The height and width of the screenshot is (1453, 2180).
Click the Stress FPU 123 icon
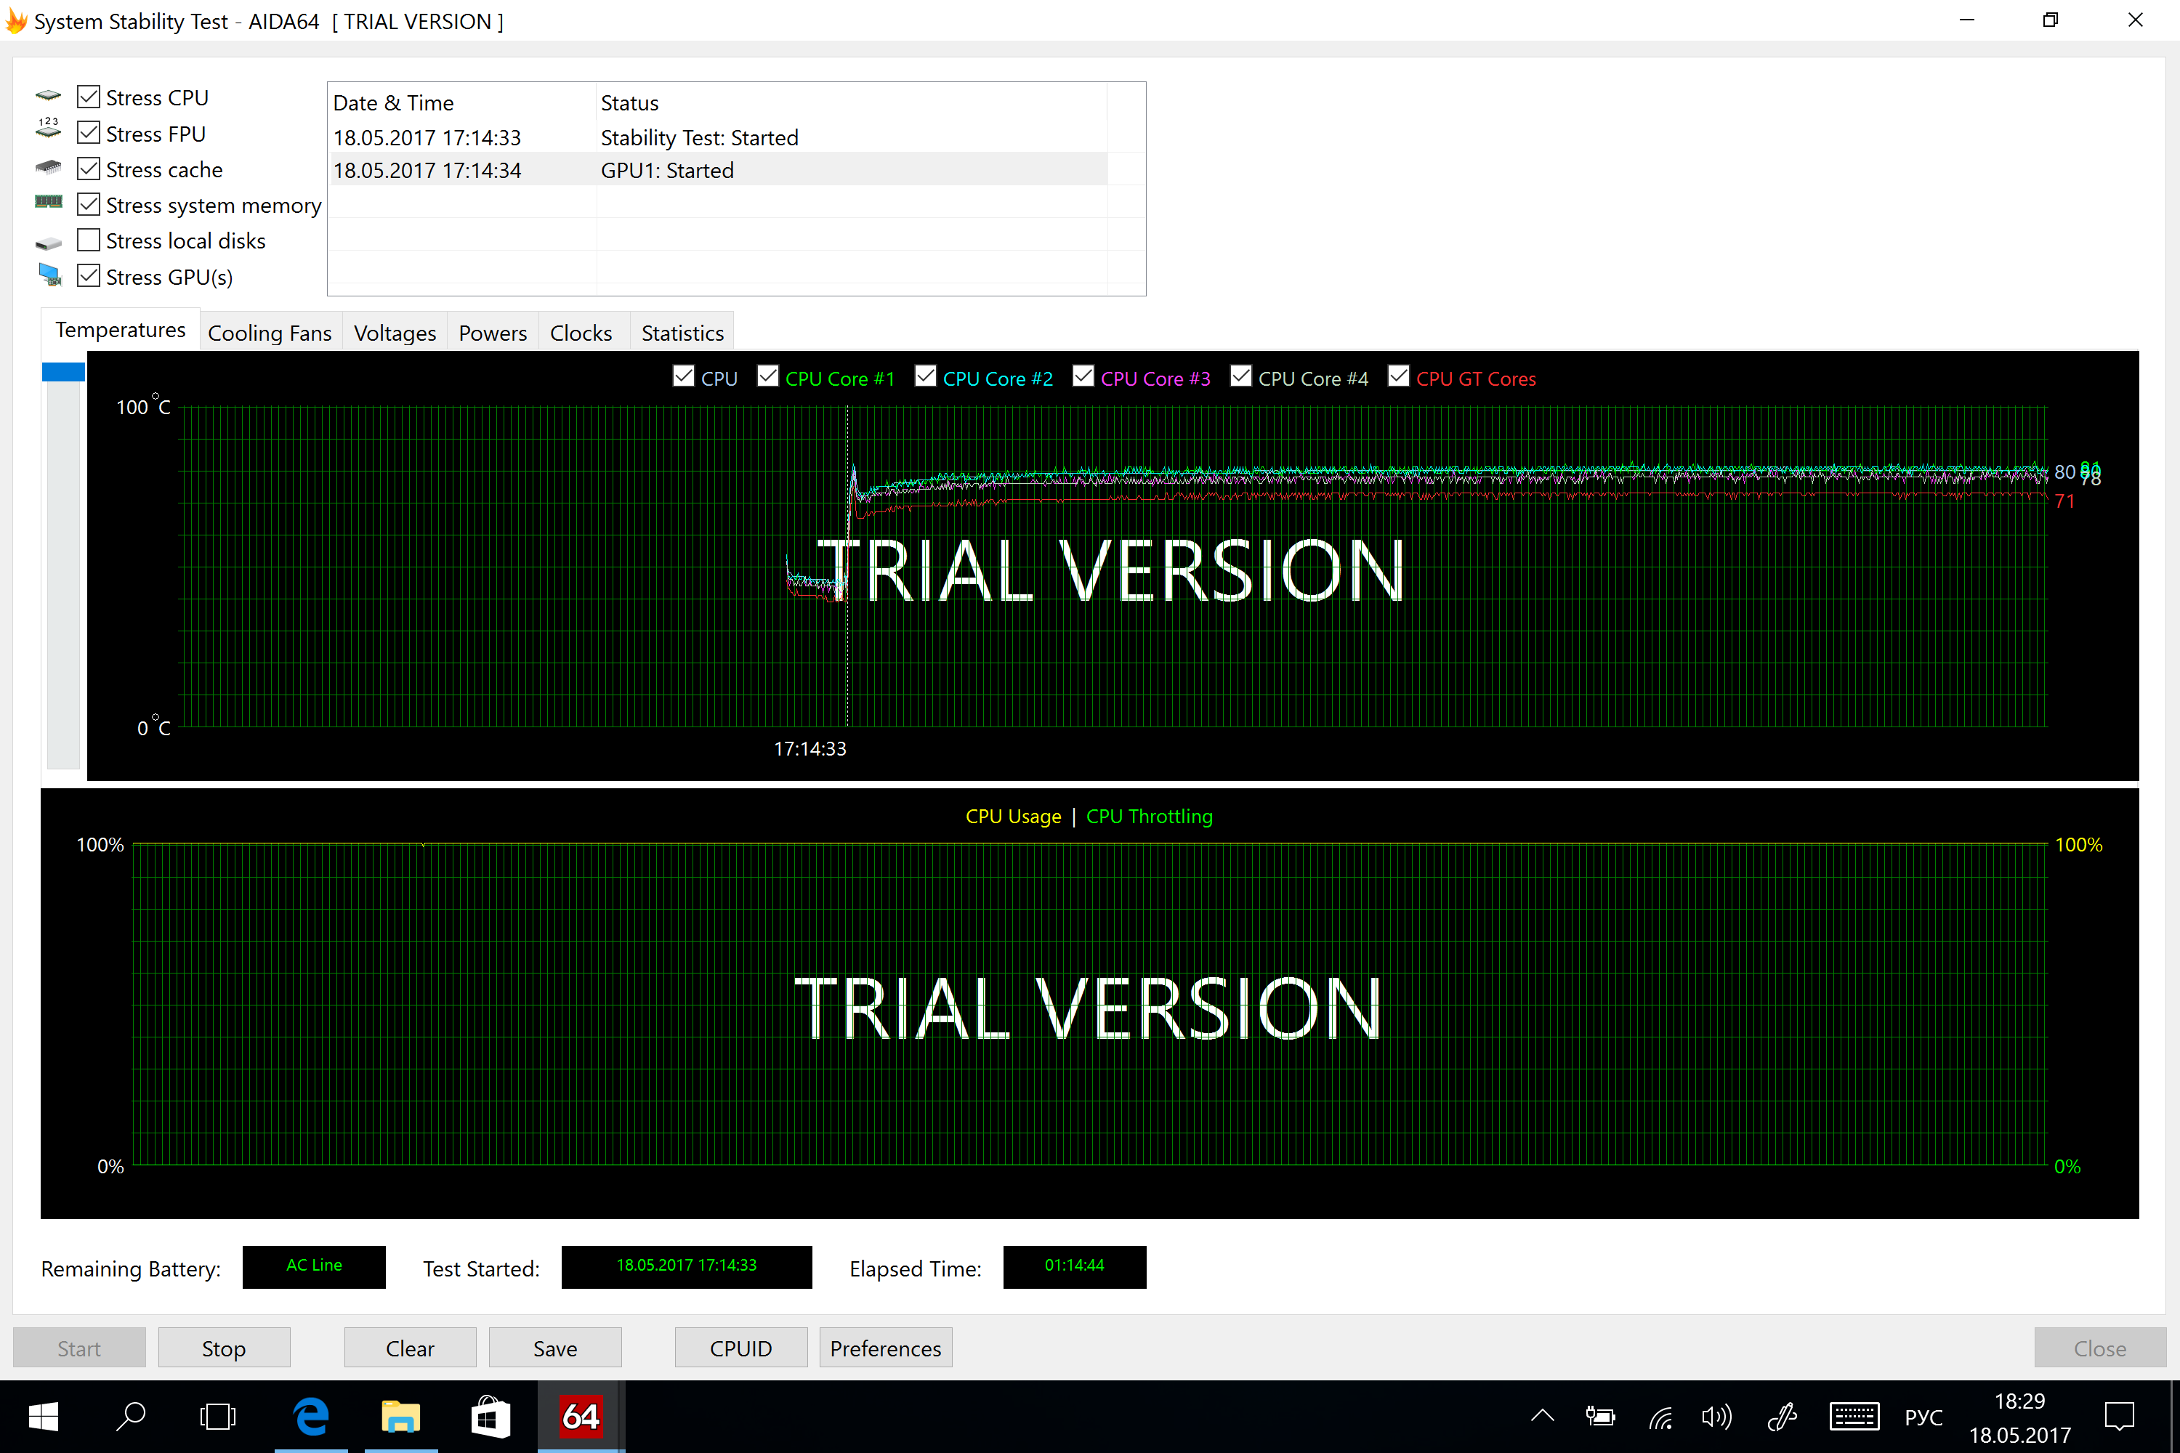[48, 129]
